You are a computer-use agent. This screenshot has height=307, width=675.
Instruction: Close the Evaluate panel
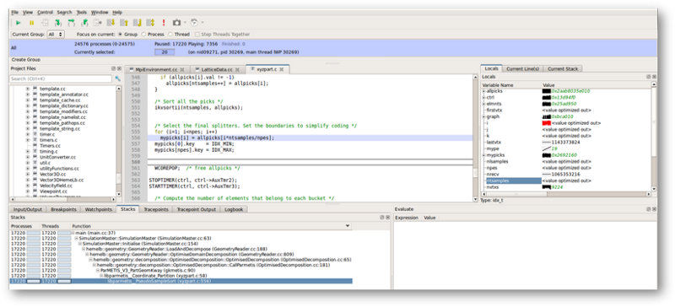click(x=653, y=209)
